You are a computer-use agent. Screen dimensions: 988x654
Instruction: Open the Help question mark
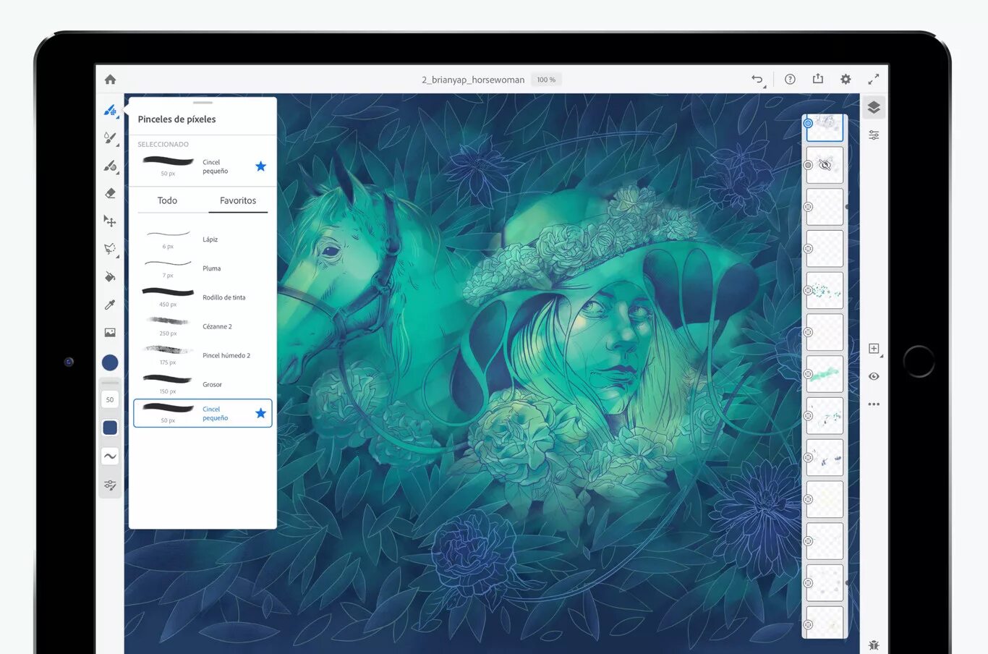(x=790, y=80)
